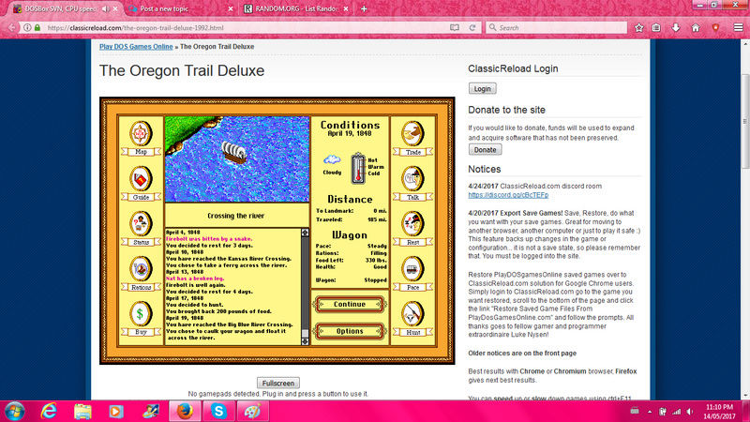Open the Trade handshake icon

click(412, 139)
